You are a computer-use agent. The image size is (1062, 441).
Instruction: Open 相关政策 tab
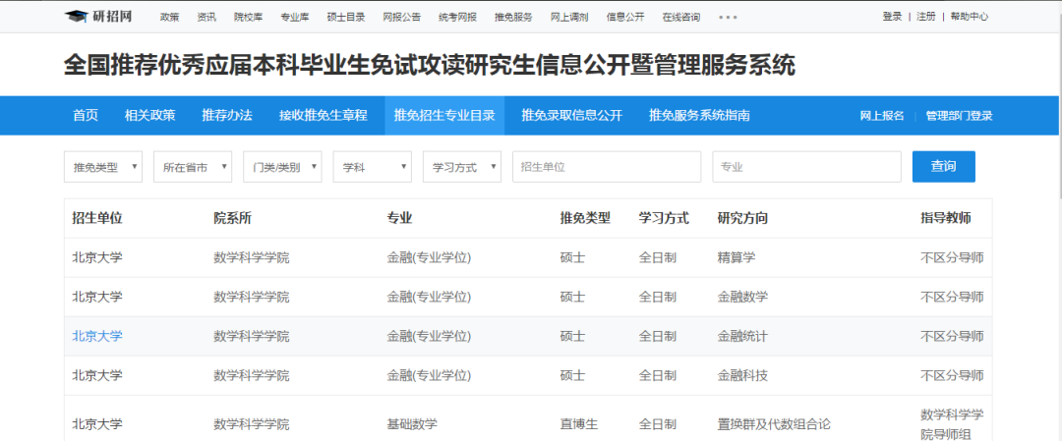pyautogui.click(x=149, y=116)
